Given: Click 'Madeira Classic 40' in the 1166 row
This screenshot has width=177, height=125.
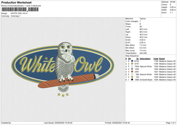Looking at the screenshot, I should tap(167, 61).
